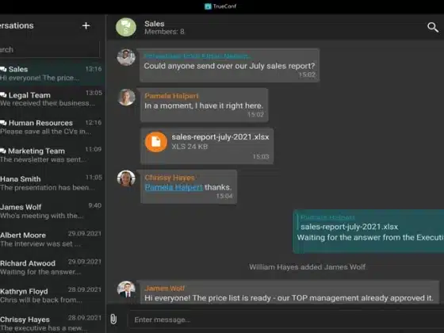Click the 'William Hayes added James Wolf' notice
The image size is (444, 333).
point(308,267)
